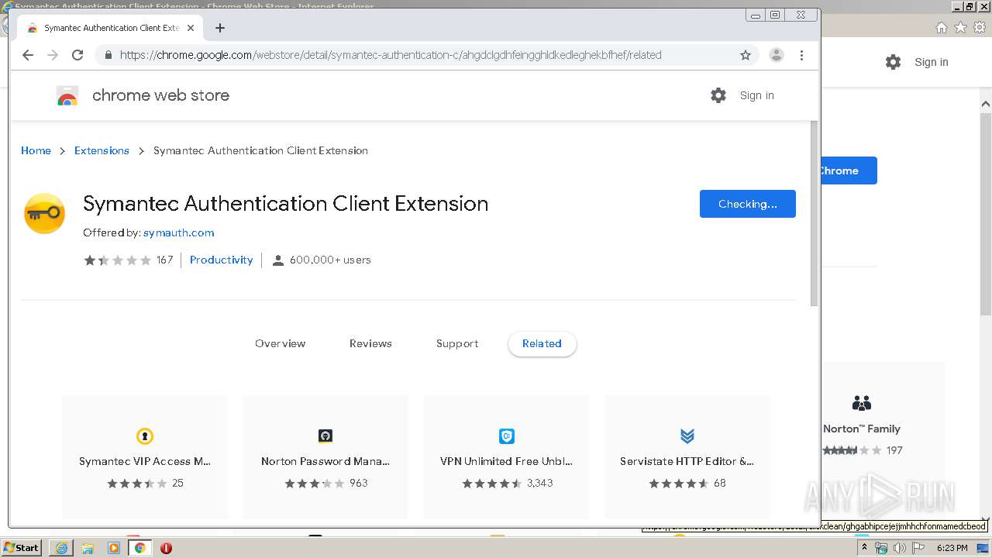The width and height of the screenshot is (992, 558).
Task: Open the Norton Family card in background window
Action: coord(882,430)
